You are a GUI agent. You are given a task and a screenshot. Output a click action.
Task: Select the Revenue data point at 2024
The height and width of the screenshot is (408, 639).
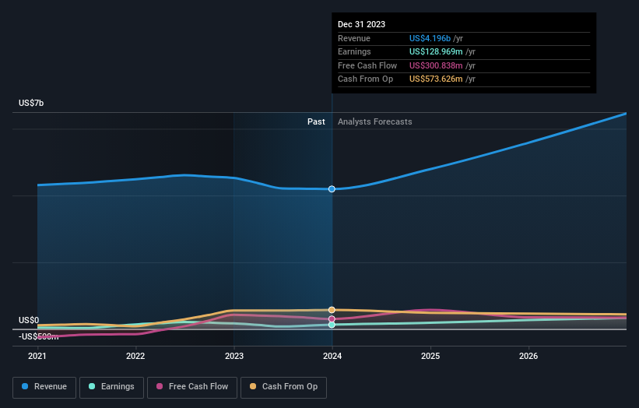(332, 188)
